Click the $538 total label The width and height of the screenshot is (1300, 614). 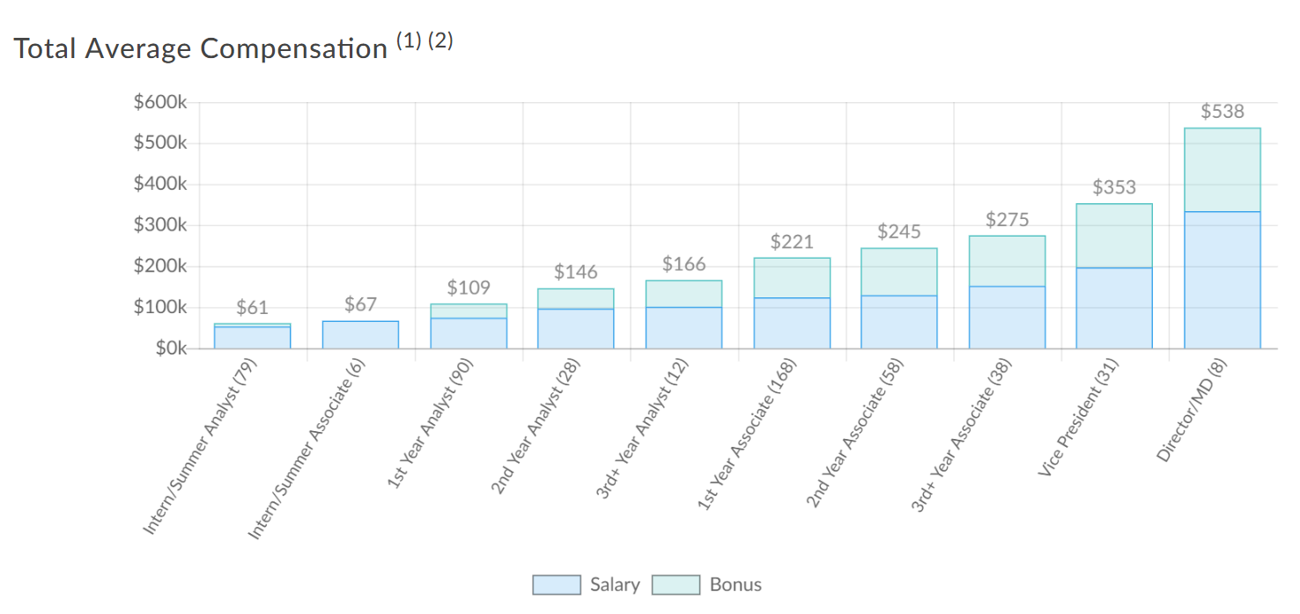[x=1222, y=112]
